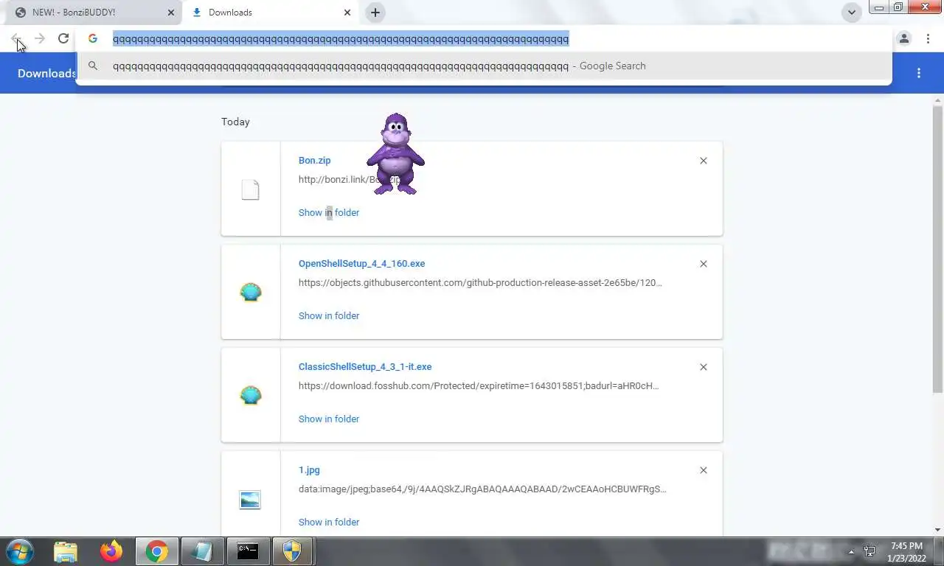Image resolution: width=944 pixels, height=566 pixels.
Task: Open a new tab with the plus button
Action: pyautogui.click(x=375, y=13)
